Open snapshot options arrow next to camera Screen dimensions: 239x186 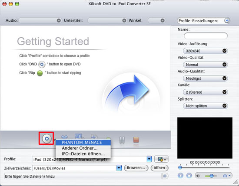pos(229,176)
